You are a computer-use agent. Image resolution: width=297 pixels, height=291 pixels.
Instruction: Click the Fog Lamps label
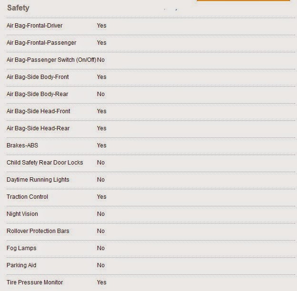click(x=21, y=248)
